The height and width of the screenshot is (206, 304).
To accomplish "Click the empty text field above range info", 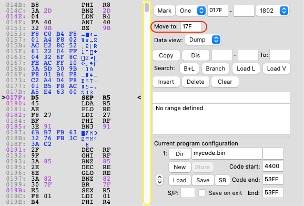I will [221, 97].
